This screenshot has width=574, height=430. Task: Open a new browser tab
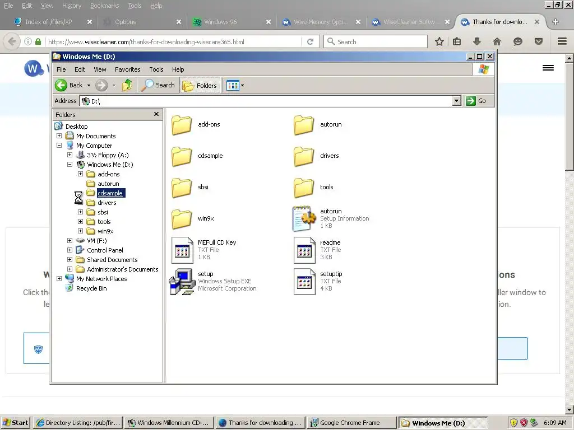pos(556,22)
